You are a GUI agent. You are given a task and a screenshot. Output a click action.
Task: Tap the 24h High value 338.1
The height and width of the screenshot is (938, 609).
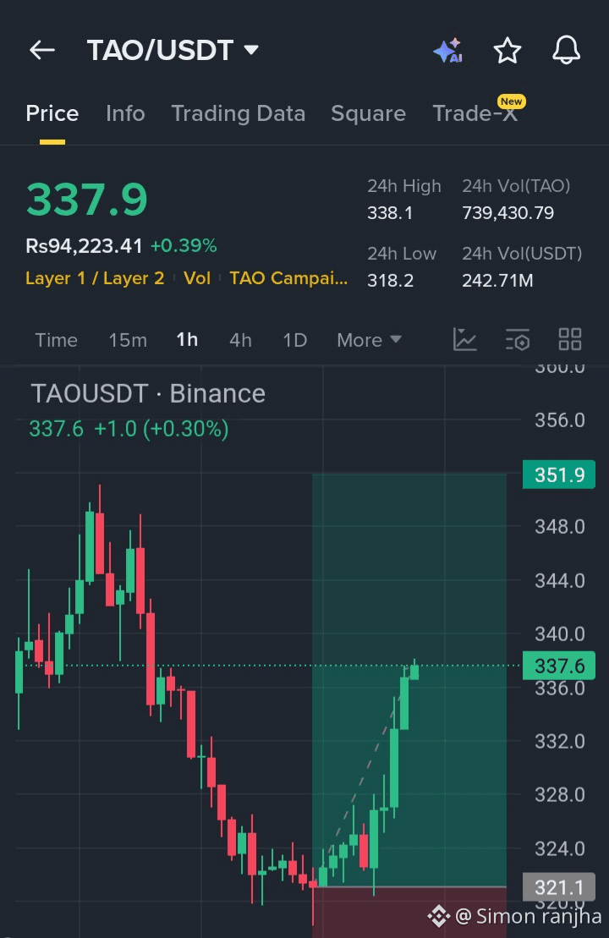[x=390, y=213]
